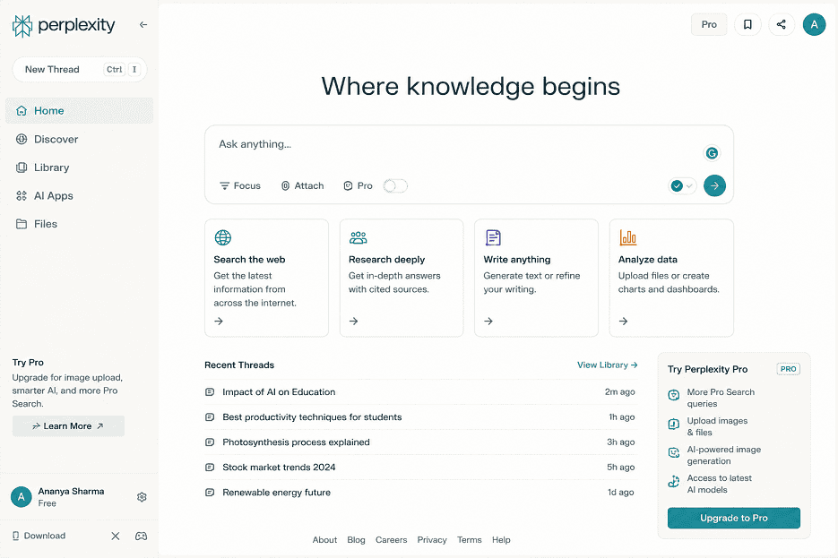Click the Upgrade to Pro button
The image size is (838, 558).
pyautogui.click(x=734, y=518)
